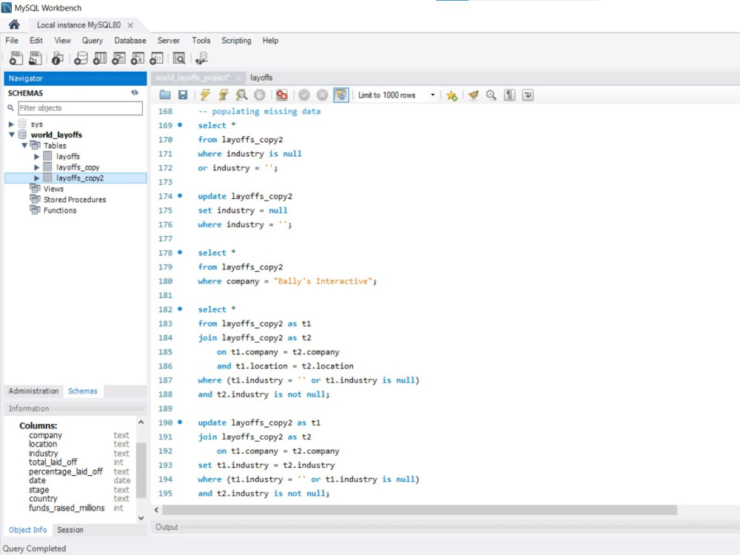Open the Session tab
This screenshot has height=555, width=740.
click(70, 530)
